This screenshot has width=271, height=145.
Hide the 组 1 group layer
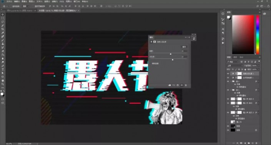click(228, 90)
